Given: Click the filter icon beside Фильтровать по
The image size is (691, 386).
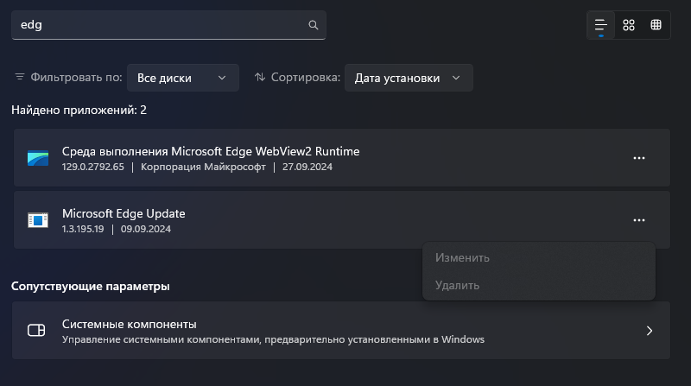Looking at the screenshot, I should coord(20,78).
